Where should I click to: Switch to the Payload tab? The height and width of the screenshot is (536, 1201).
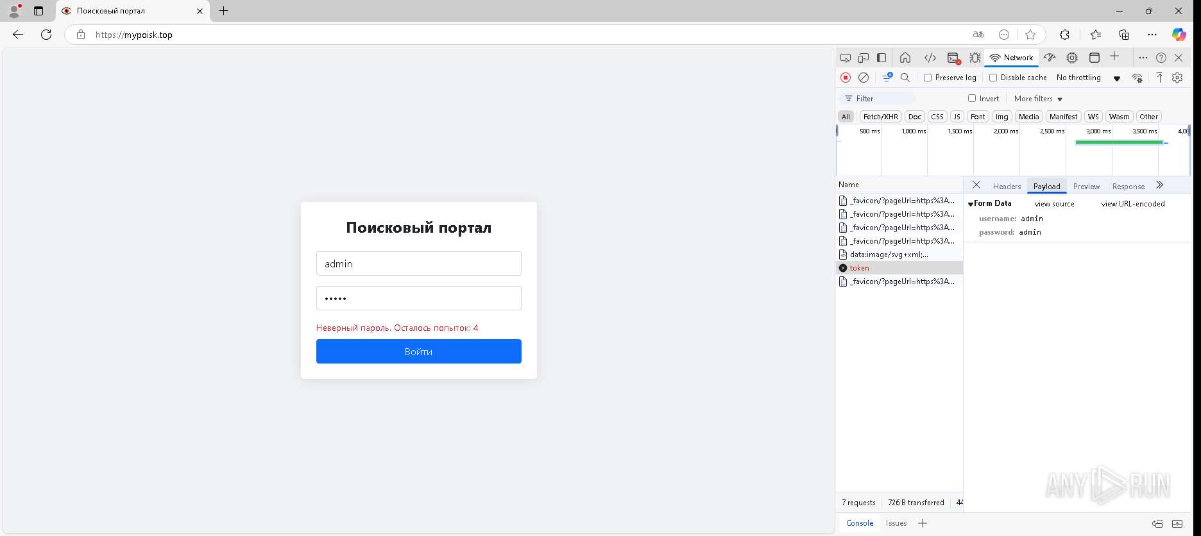pos(1046,187)
